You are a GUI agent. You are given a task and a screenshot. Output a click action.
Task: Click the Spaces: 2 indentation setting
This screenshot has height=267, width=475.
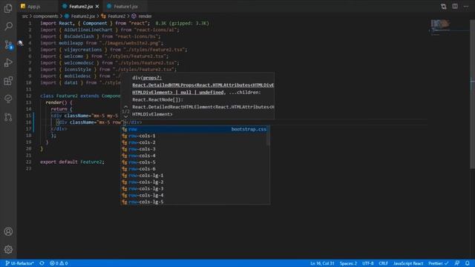348,263
